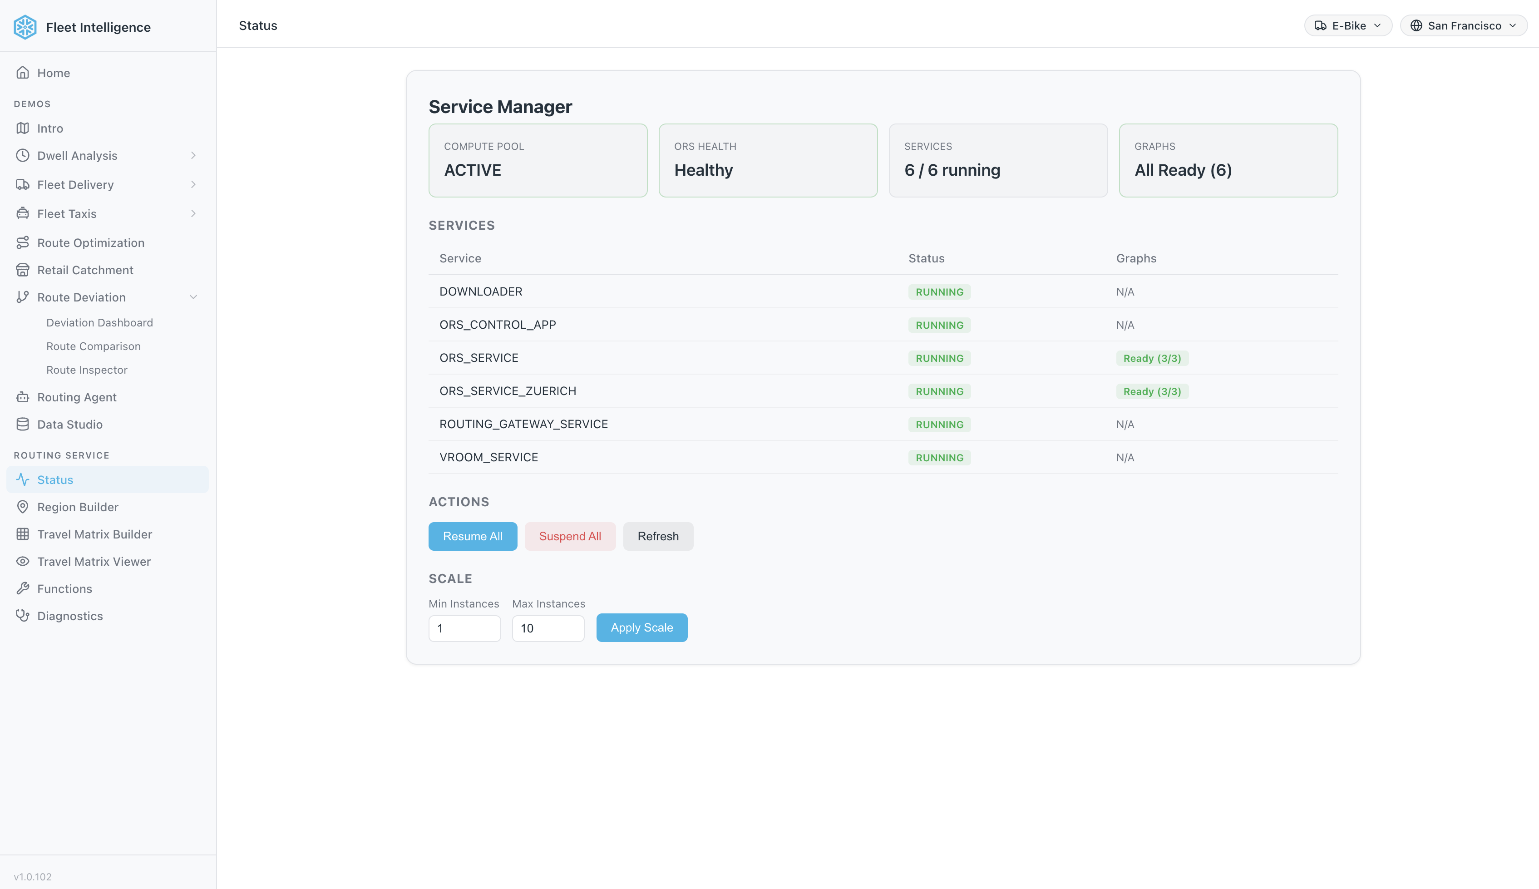
Task: Click the Diagnostics stethoscope icon
Action: pos(23,616)
